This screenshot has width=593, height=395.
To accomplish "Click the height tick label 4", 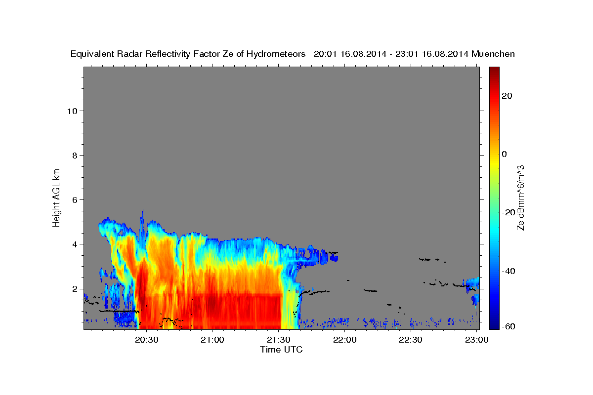I will pos(75,244).
